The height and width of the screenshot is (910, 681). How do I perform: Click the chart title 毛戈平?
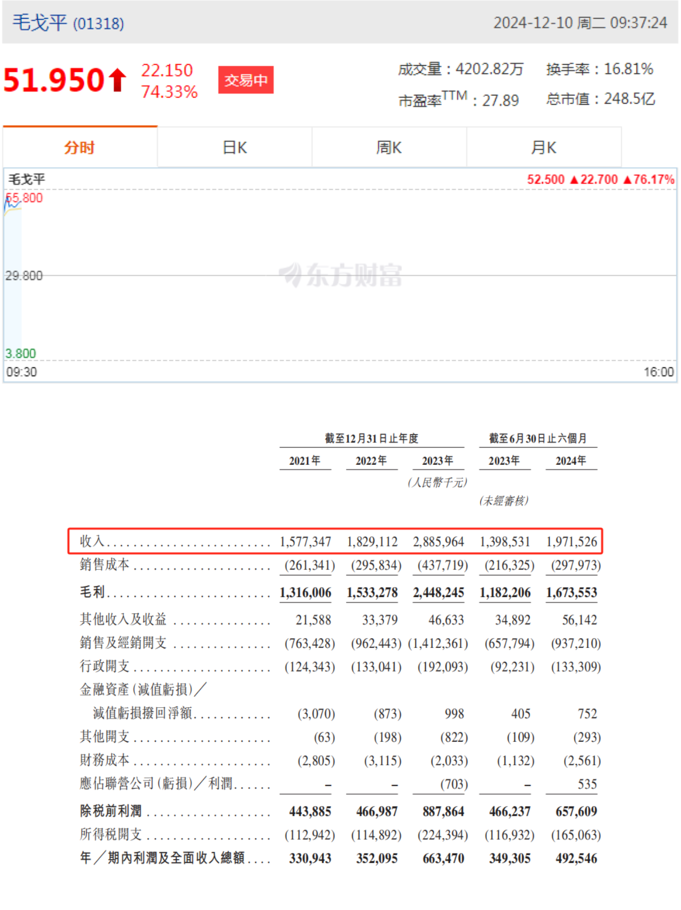click(27, 179)
